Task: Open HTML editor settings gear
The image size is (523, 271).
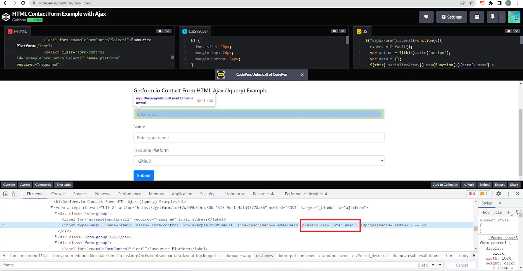Action: tap(160, 31)
